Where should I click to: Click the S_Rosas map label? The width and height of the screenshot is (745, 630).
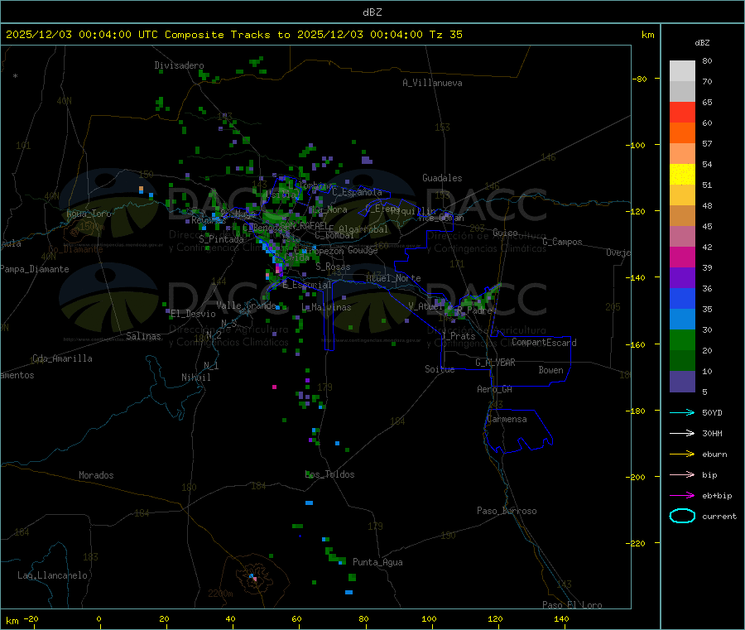(333, 267)
